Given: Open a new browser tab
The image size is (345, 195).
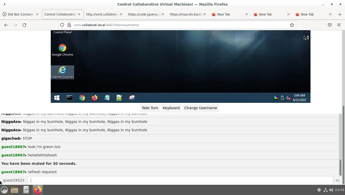Looking at the screenshot, I should [340, 14].
